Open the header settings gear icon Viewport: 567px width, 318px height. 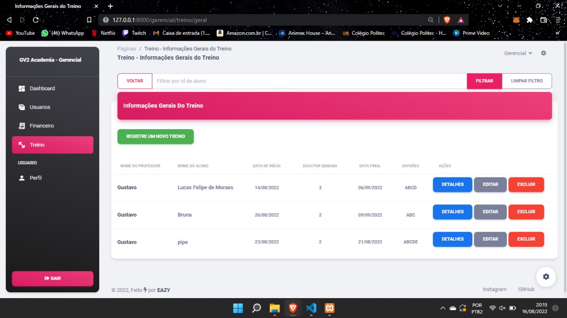click(x=544, y=53)
